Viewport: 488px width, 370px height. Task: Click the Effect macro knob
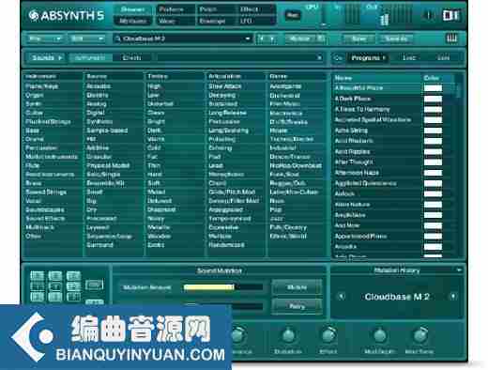pyautogui.click(x=328, y=335)
